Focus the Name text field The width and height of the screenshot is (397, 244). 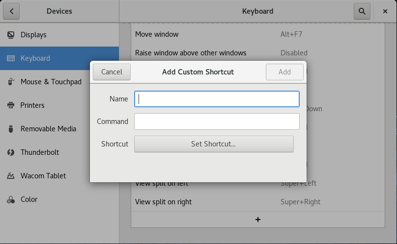(217, 99)
